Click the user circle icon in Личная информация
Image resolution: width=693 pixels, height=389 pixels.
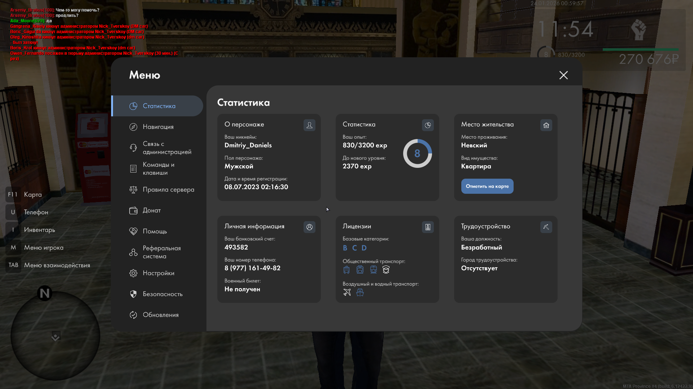pyautogui.click(x=309, y=227)
